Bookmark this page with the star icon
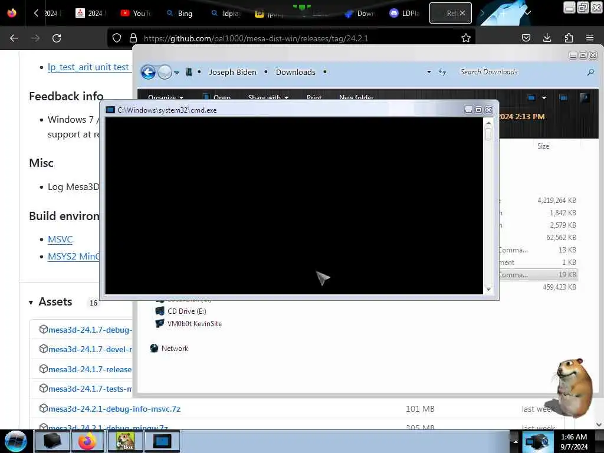The width and height of the screenshot is (604, 453). [466, 38]
